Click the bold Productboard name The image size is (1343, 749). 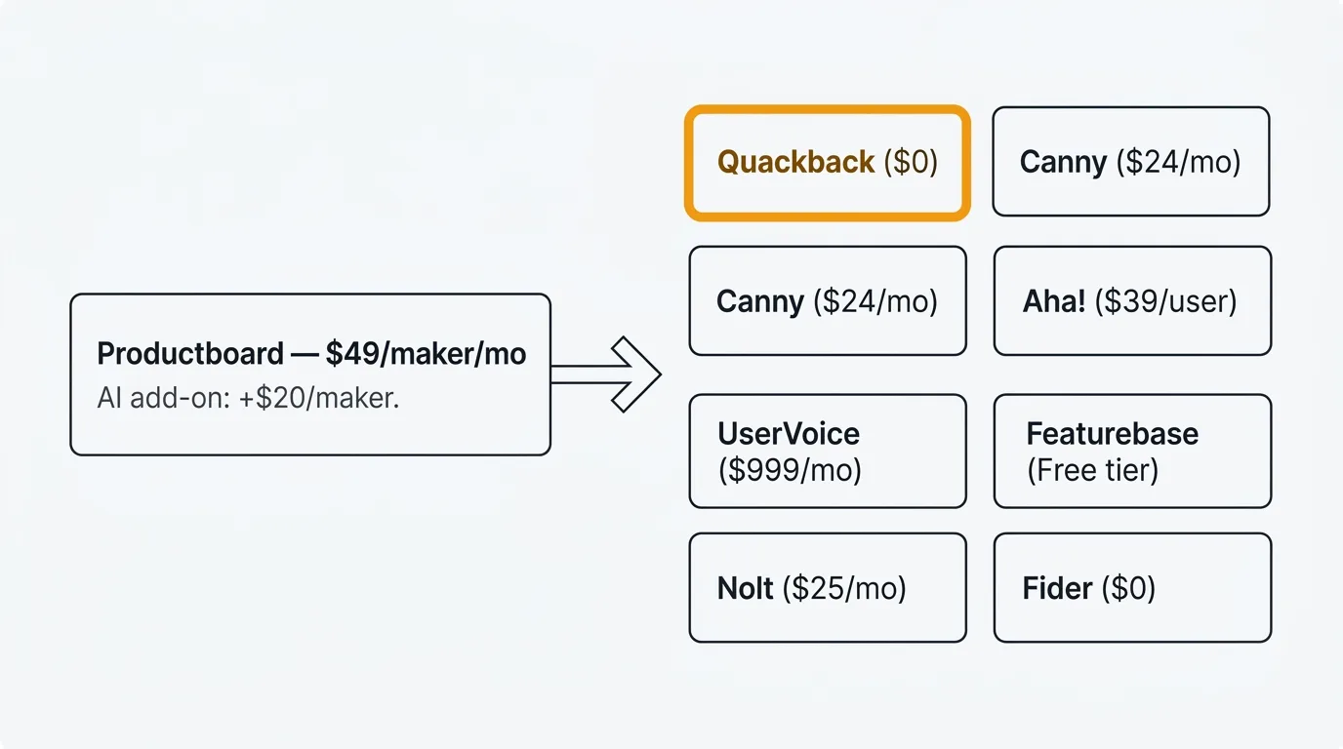click(x=190, y=354)
